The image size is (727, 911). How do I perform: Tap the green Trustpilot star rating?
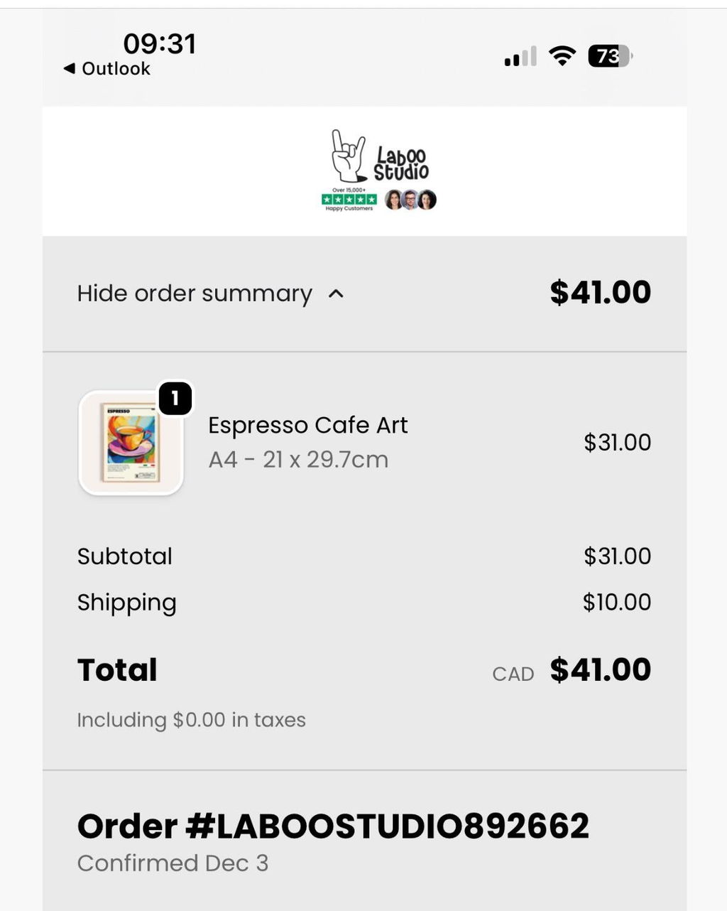tap(349, 200)
